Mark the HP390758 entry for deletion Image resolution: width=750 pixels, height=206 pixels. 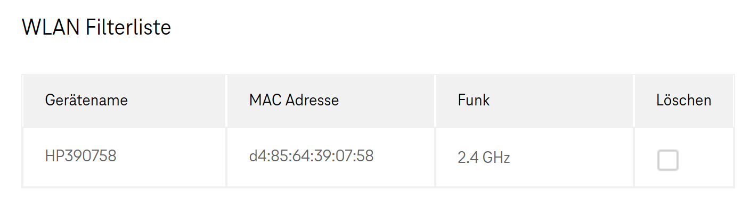click(667, 160)
